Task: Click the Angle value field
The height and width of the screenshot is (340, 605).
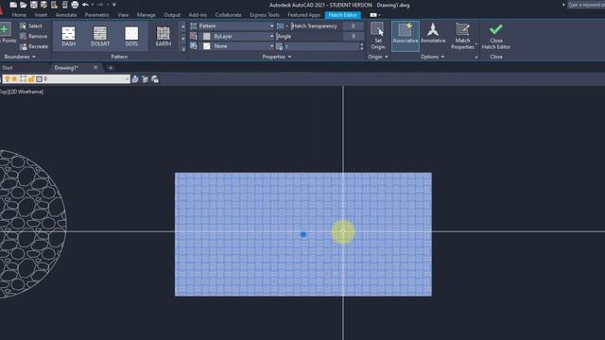Action: (x=353, y=36)
